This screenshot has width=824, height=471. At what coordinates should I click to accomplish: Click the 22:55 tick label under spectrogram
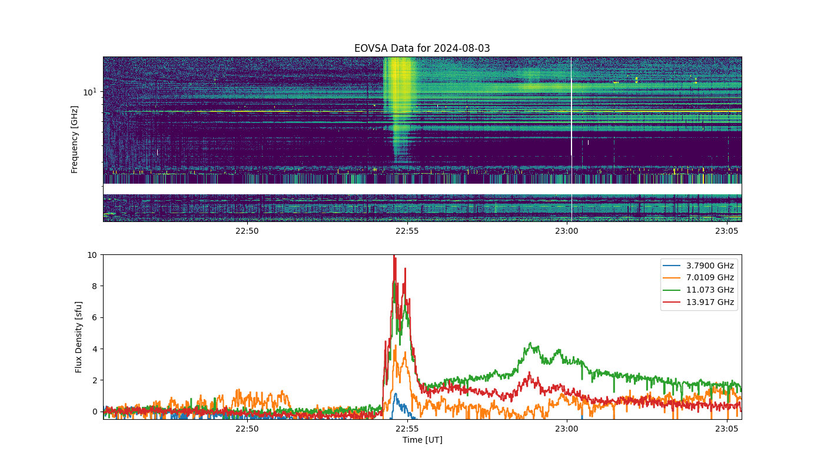[x=407, y=231]
